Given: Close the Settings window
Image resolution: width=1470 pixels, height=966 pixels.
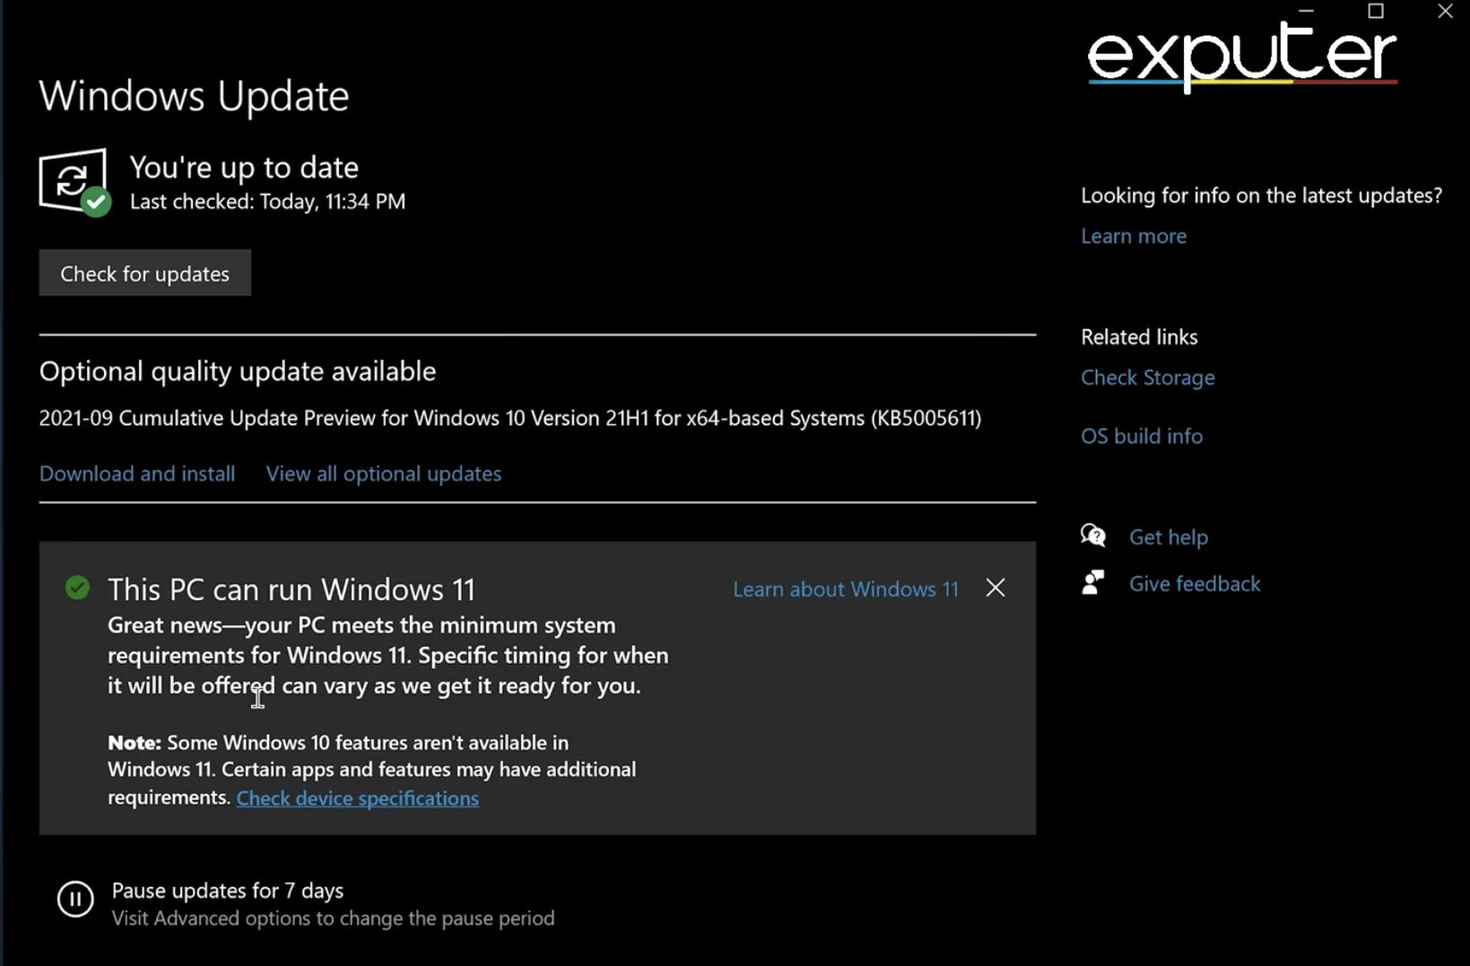Looking at the screenshot, I should 1445,11.
